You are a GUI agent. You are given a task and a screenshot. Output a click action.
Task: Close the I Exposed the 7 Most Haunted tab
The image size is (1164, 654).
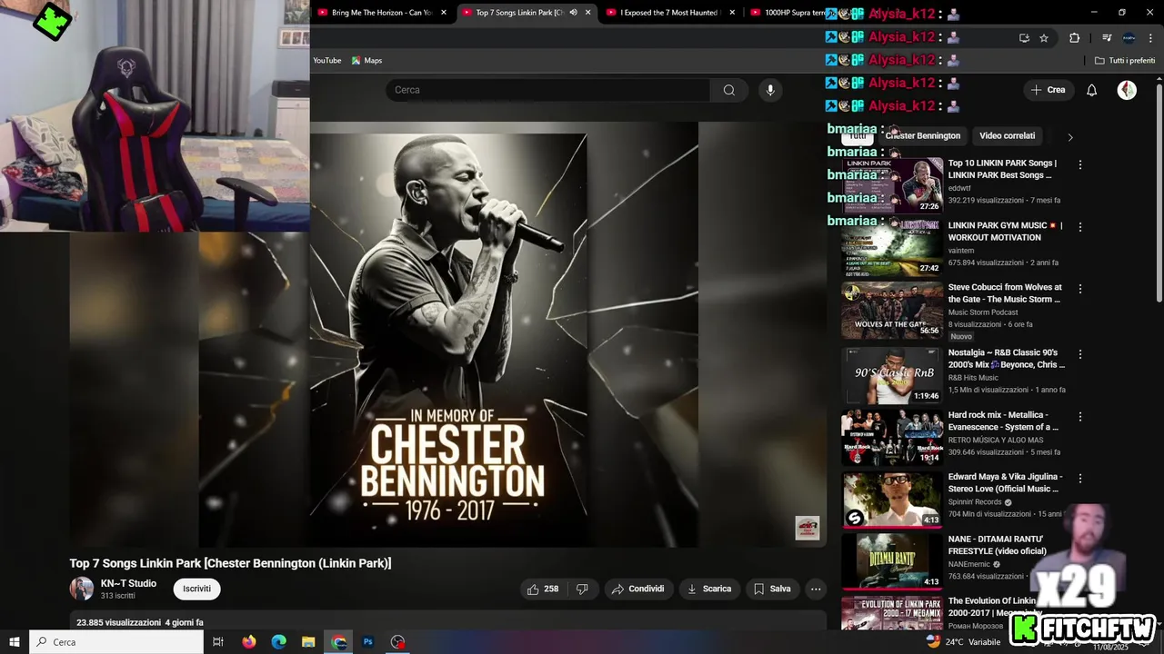(x=732, y=13)
